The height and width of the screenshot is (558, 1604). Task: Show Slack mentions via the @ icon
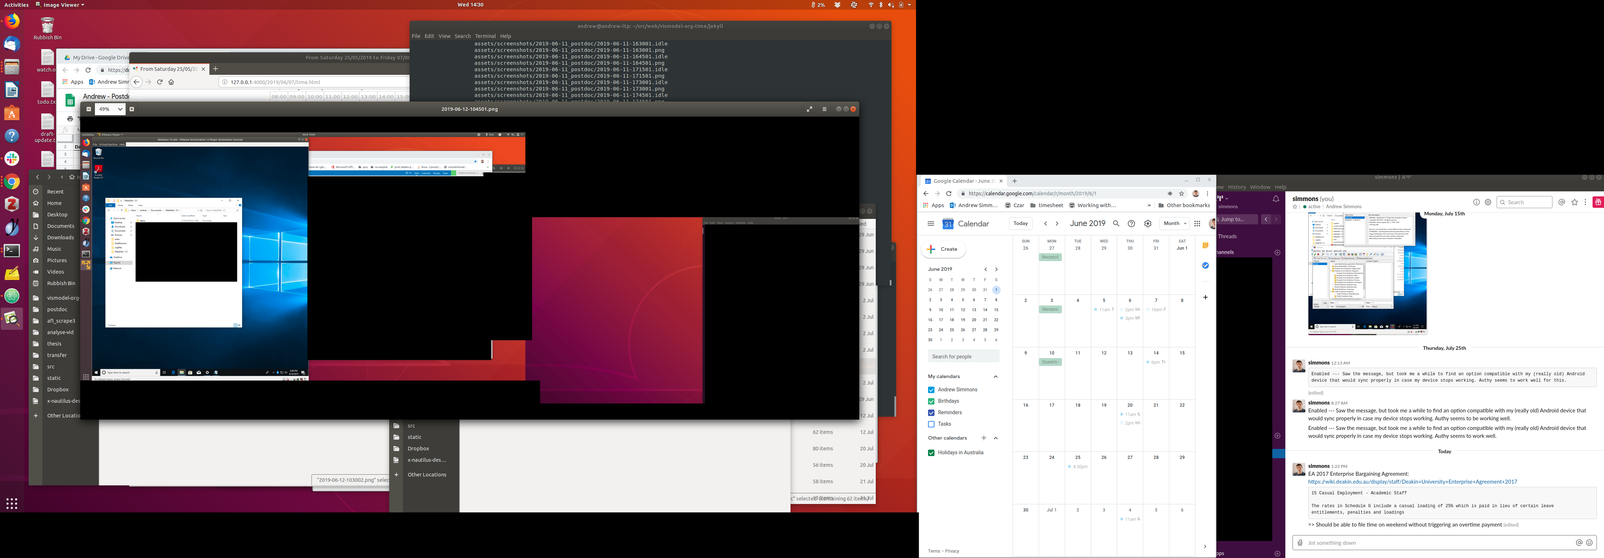coord(1561,202)
